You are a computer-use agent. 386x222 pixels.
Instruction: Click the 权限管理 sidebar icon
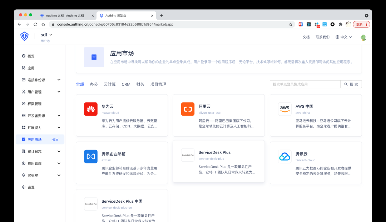24,104
